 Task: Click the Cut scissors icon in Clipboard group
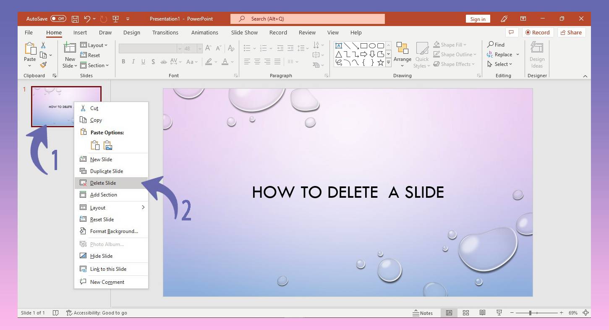point(43,45)
